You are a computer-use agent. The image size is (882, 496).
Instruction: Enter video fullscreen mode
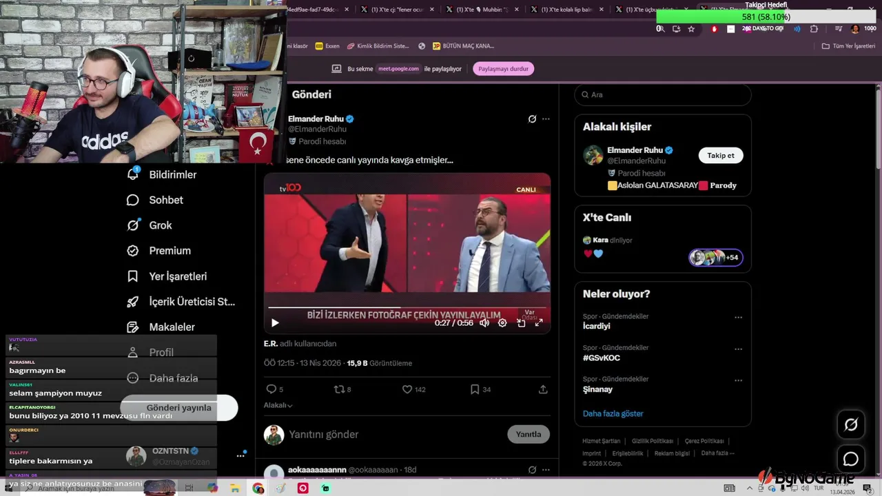539,322
